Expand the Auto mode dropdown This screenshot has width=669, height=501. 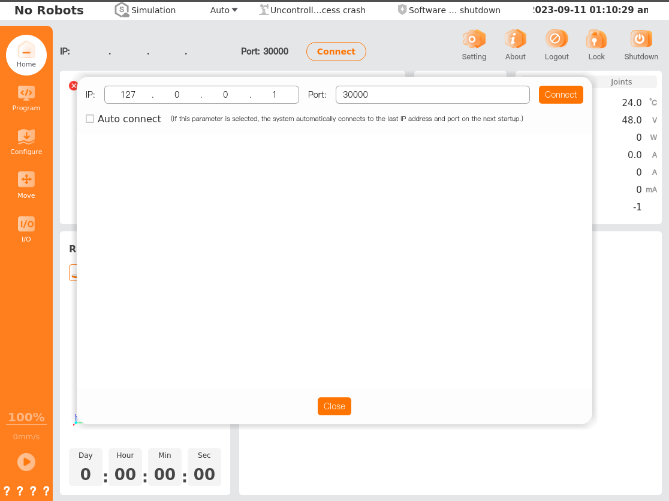point(224,10)
